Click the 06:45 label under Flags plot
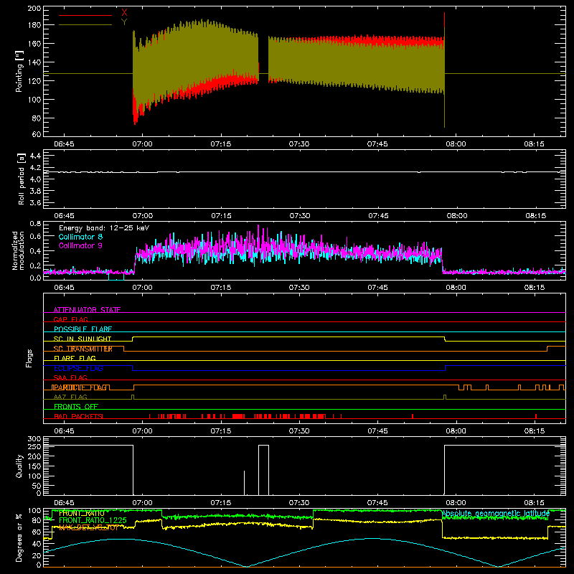The image size is (574, 574). click(x=64, y=431)
